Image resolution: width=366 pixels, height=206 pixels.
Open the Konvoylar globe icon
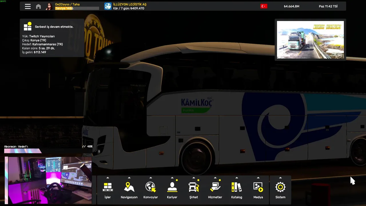pyautogui.click(x=150, y=187)
